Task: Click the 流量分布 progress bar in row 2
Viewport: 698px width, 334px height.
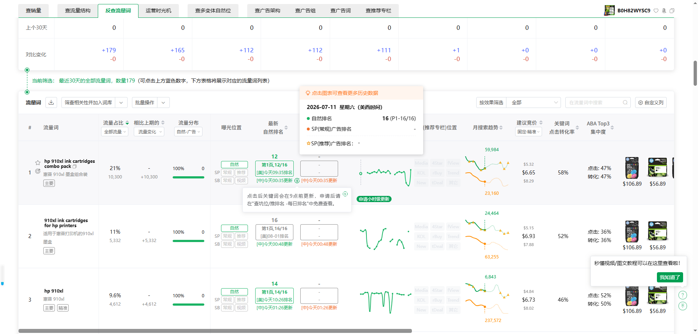Action: (188, 241)
